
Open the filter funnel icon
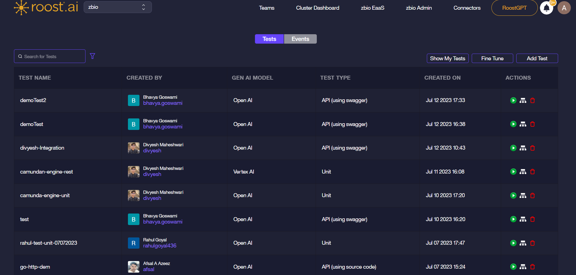coord(92,56)
